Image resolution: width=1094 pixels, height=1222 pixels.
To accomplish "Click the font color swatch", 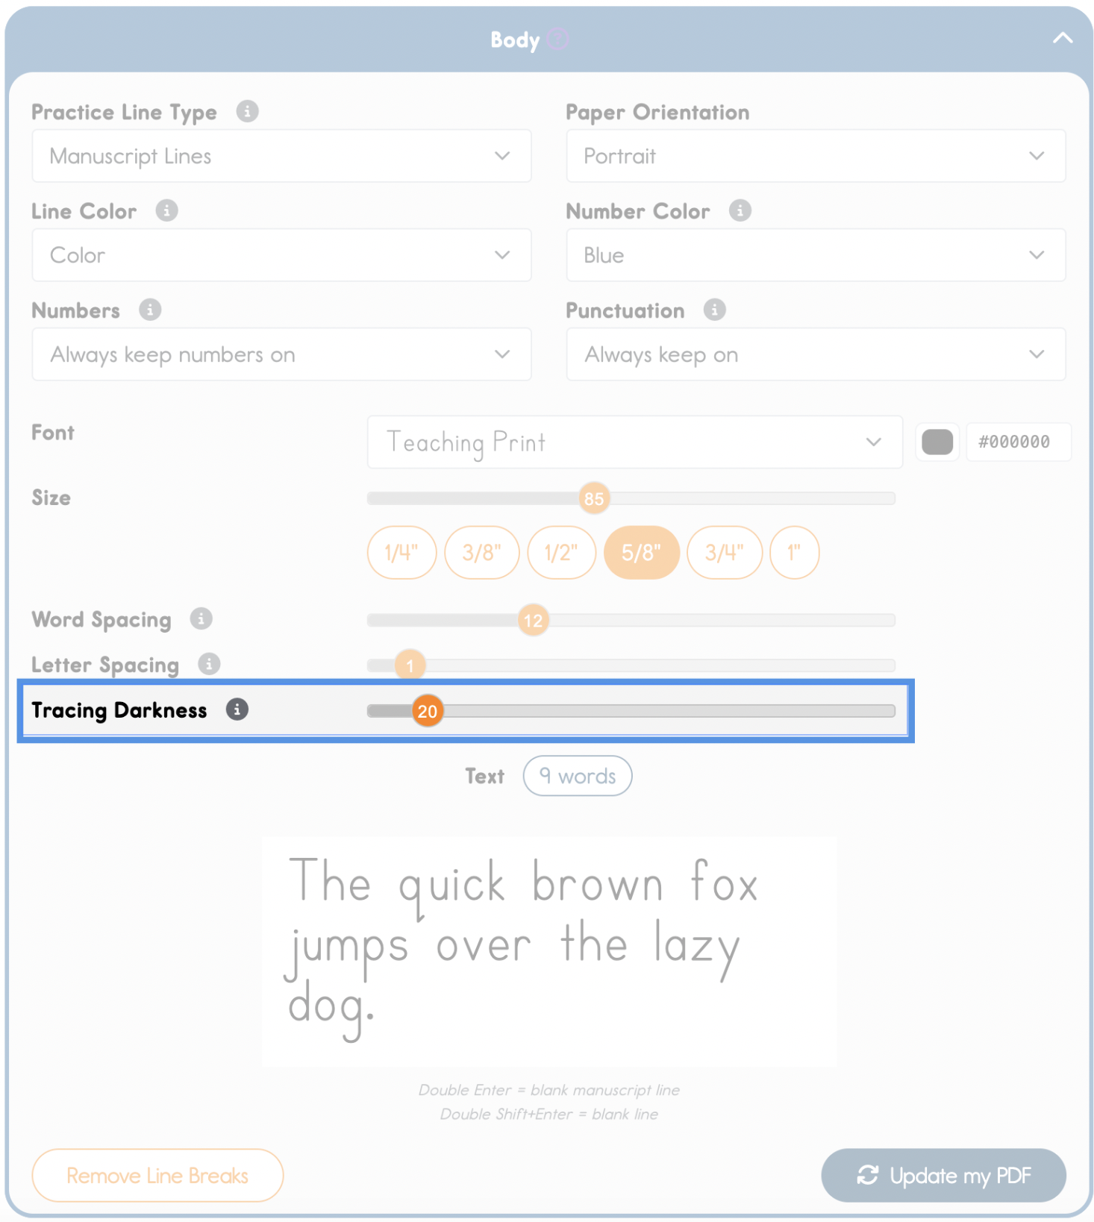I will (x=937, y=442).
